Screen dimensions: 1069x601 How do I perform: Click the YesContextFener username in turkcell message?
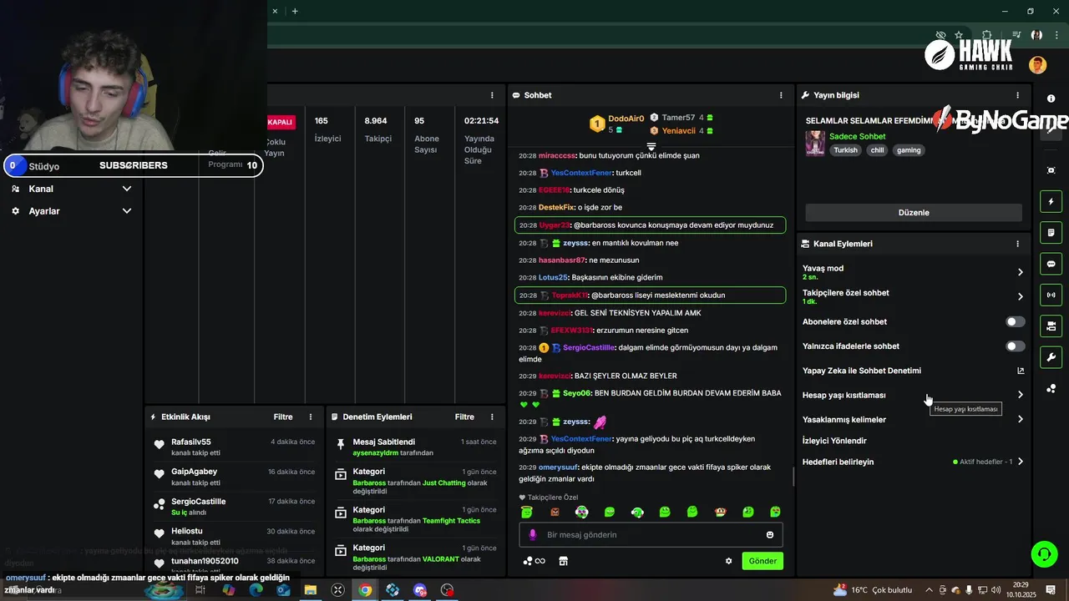(x=581, y=173)
